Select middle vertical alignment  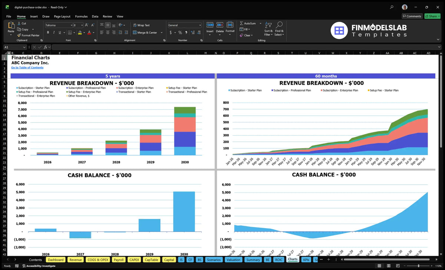pos(108,25)
